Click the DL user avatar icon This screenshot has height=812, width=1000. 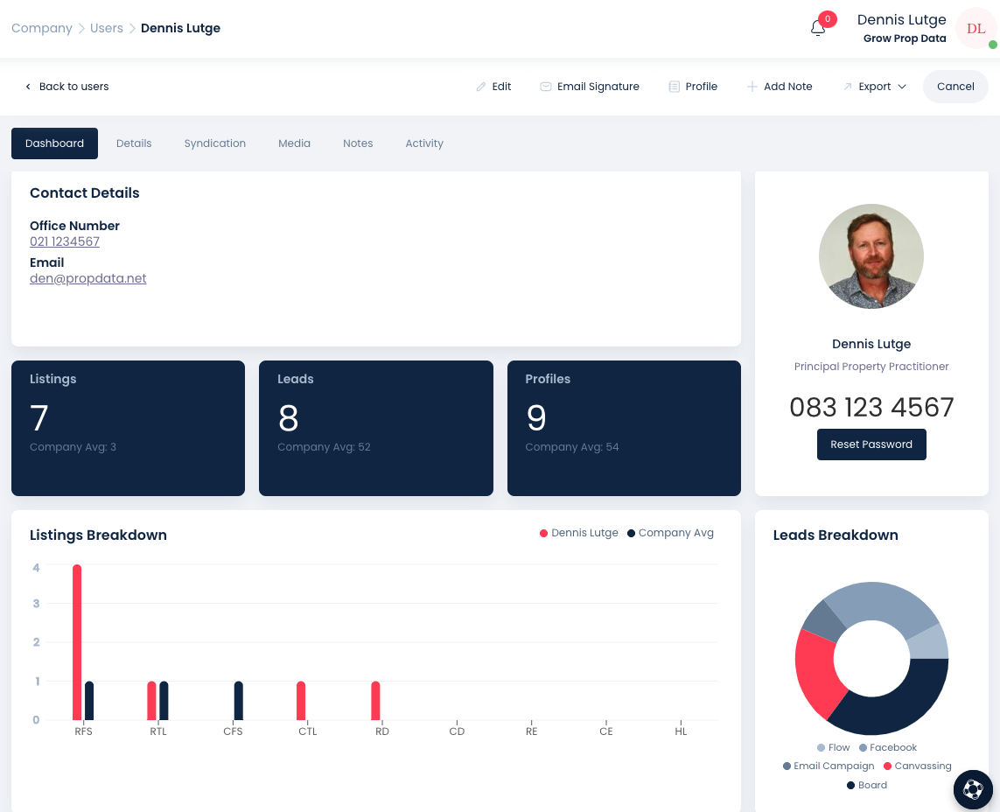(x=976, y=29)
